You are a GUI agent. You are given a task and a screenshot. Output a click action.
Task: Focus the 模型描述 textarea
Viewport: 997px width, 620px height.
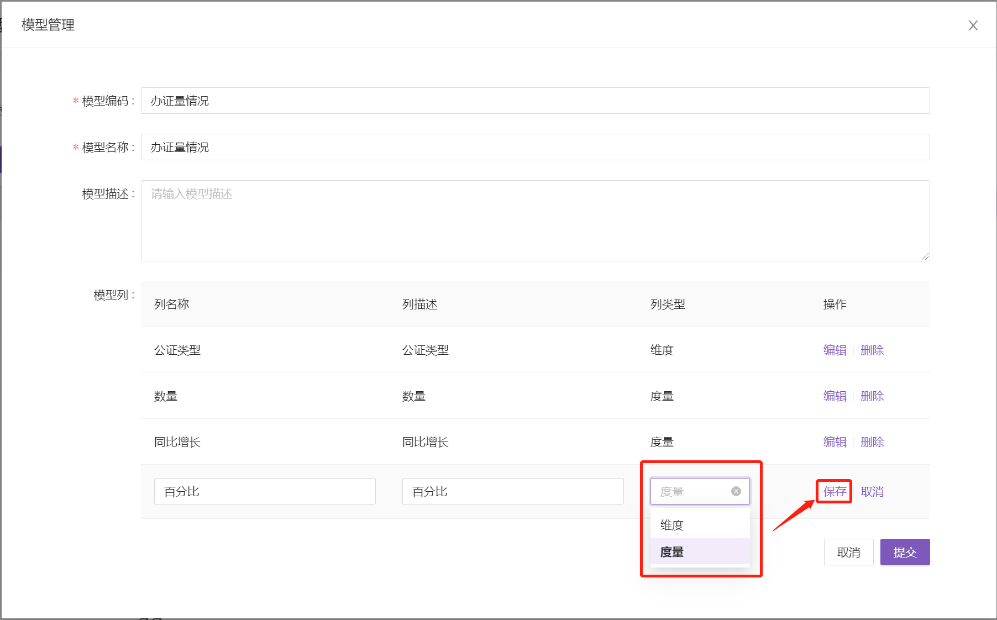pos(535,220)
